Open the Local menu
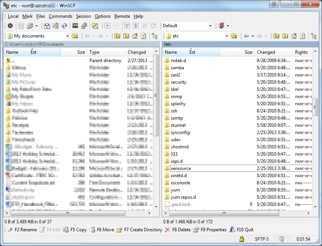This screenshot has height=246, width=322. (x=13, y=16)
